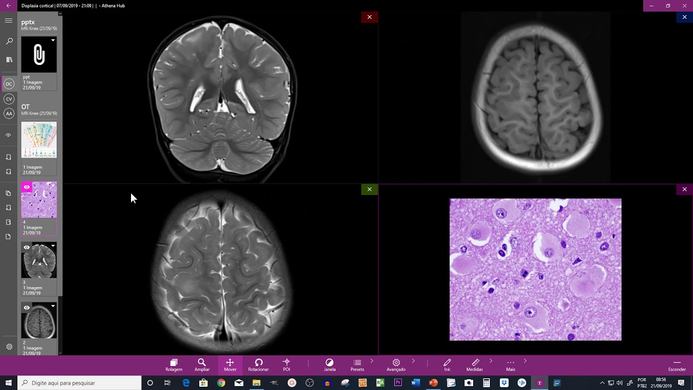
Task: Open Calculator from taskbar
Action: pyautogui.click(x=486, y=383)
